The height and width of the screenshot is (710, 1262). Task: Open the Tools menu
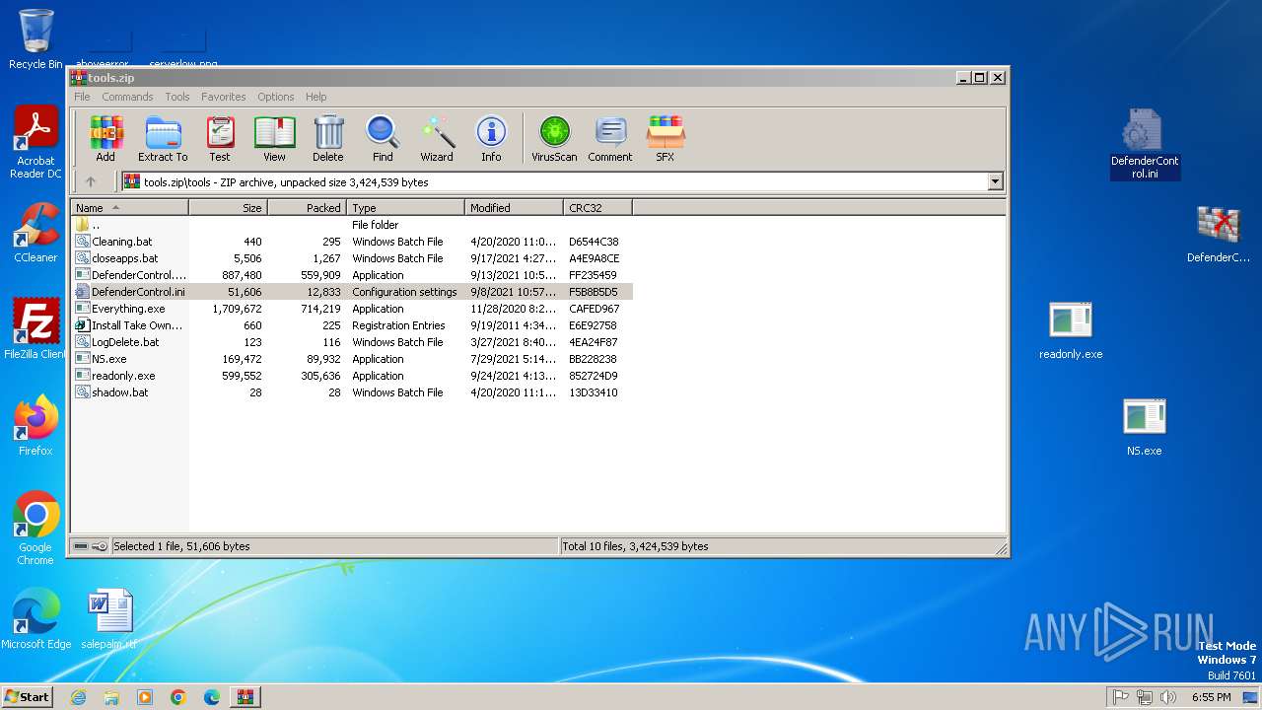point(177,97)
